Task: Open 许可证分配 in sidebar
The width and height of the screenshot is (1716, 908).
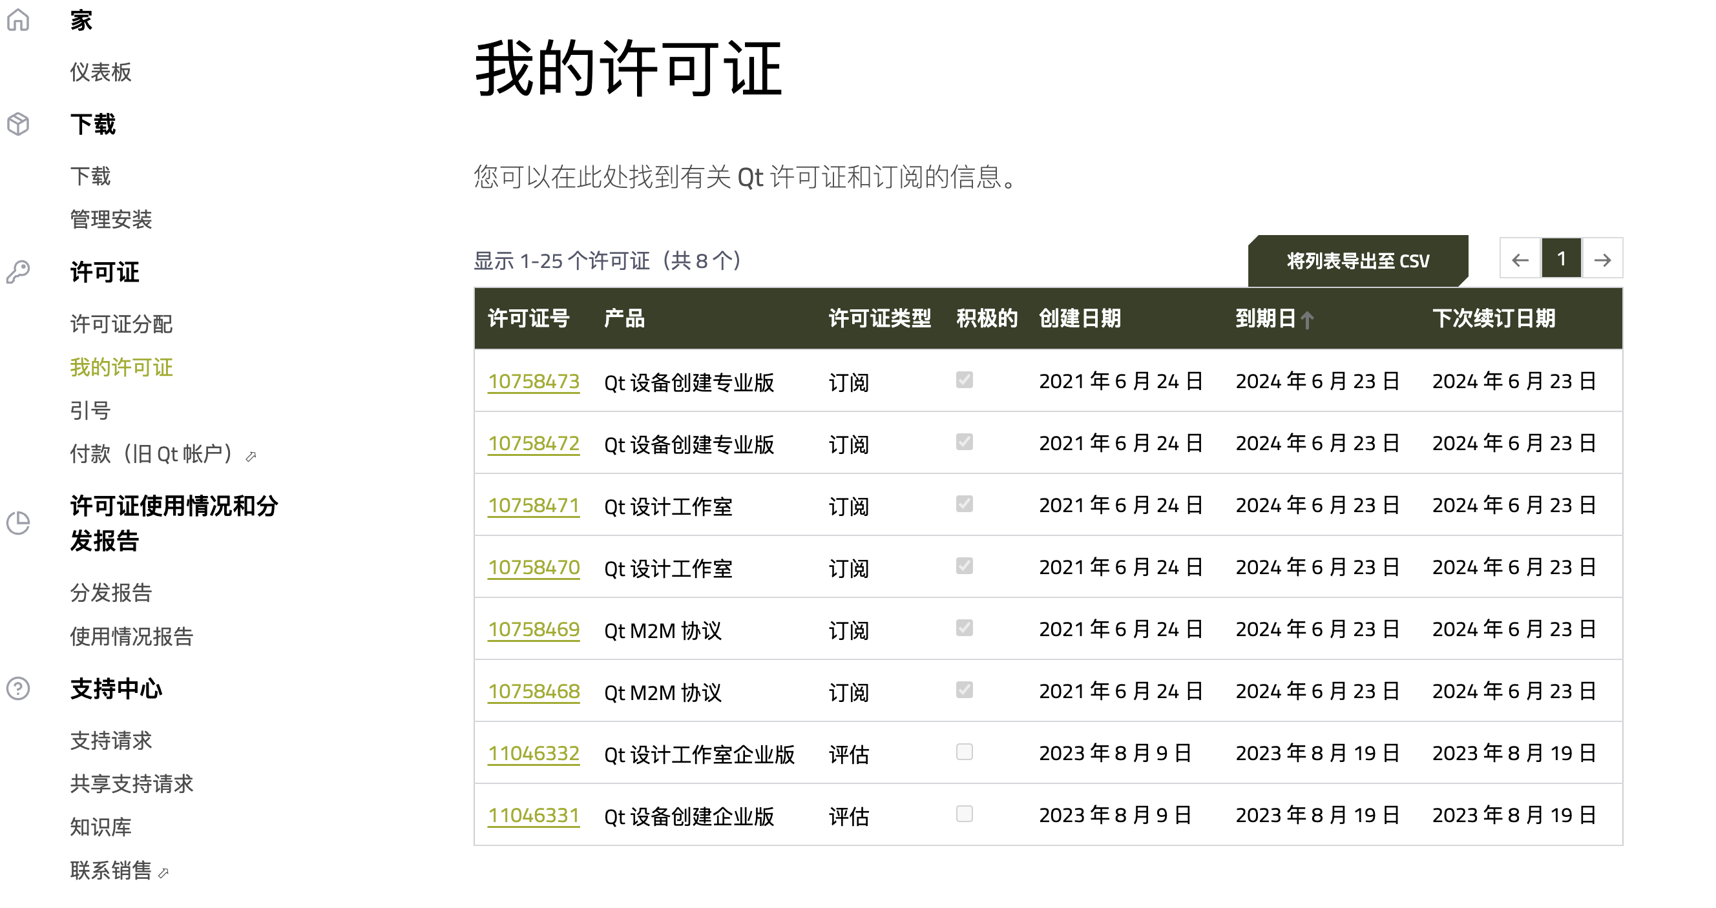Action: [121, 324]
